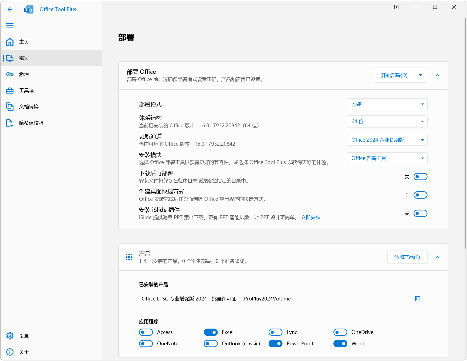
Task: Select 部署 navigation item
Action: [51, 58]
